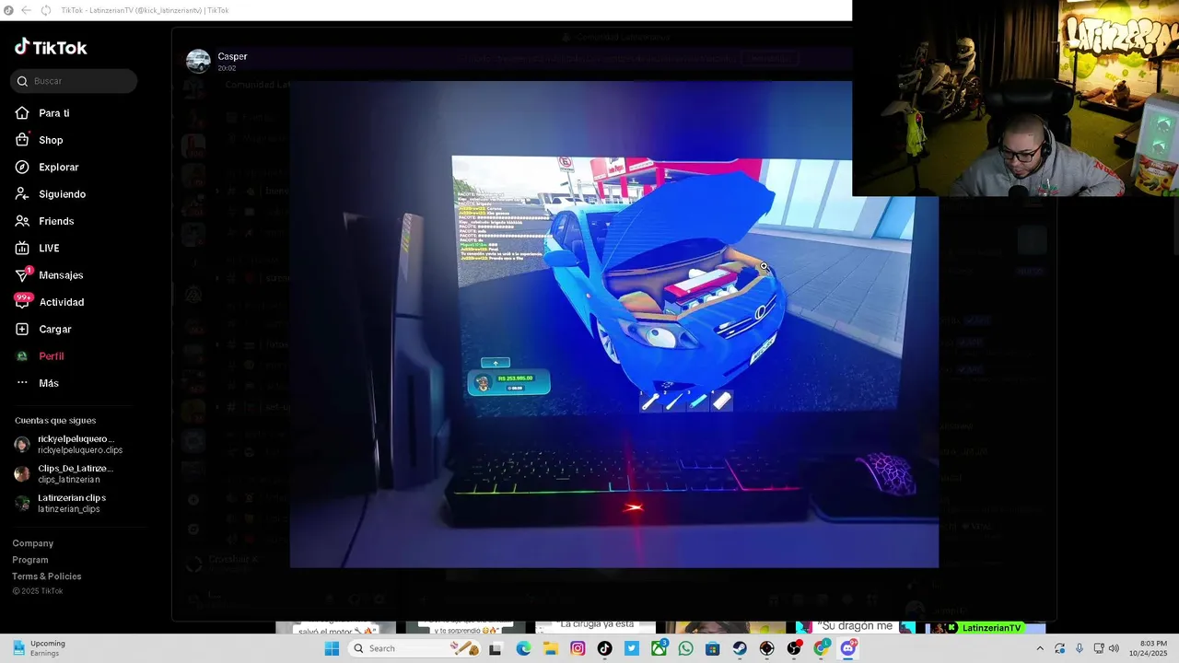Open the Siguiendo feed

(x=63, y=194)
